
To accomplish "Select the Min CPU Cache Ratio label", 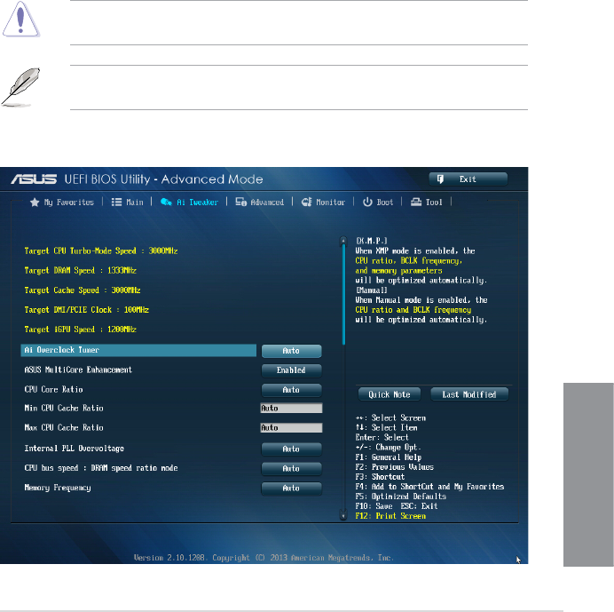I will pyautogui.click(x=64, y=408).
